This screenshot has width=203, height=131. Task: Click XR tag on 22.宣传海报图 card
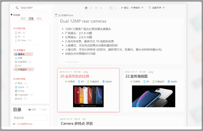(x=146, y=82)
